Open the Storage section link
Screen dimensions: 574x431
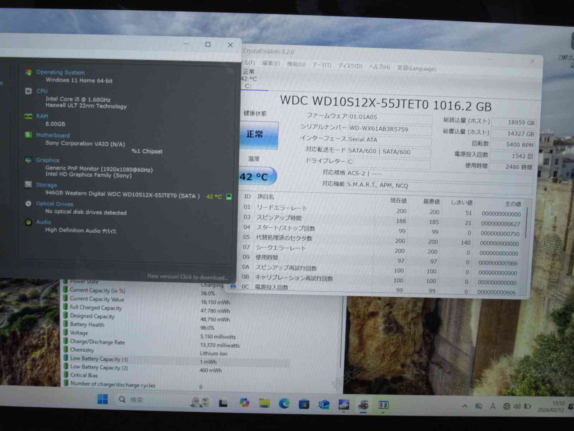(46, 185)
